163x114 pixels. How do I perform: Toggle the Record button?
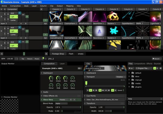pos(156,59)
